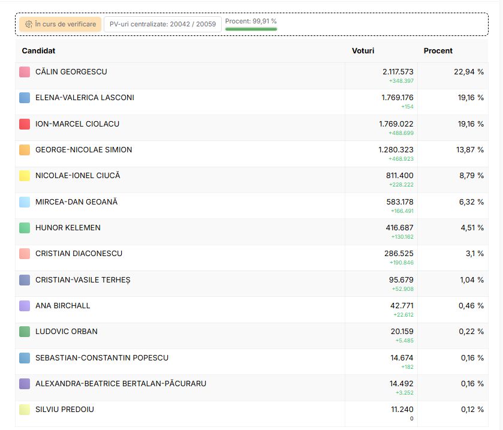
Task: Click vote count 2.117.573
Action: [397, 72]
